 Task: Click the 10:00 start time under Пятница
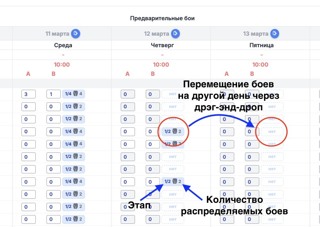click(x=260, y=65)
